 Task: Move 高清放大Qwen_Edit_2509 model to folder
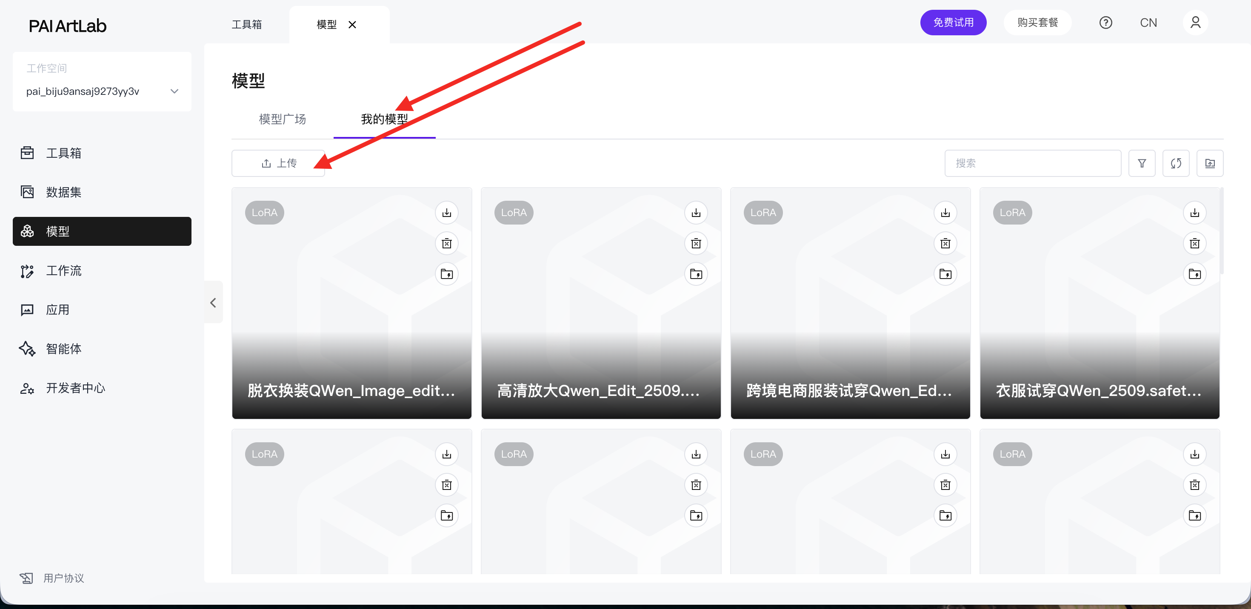[x=696, y=274]
